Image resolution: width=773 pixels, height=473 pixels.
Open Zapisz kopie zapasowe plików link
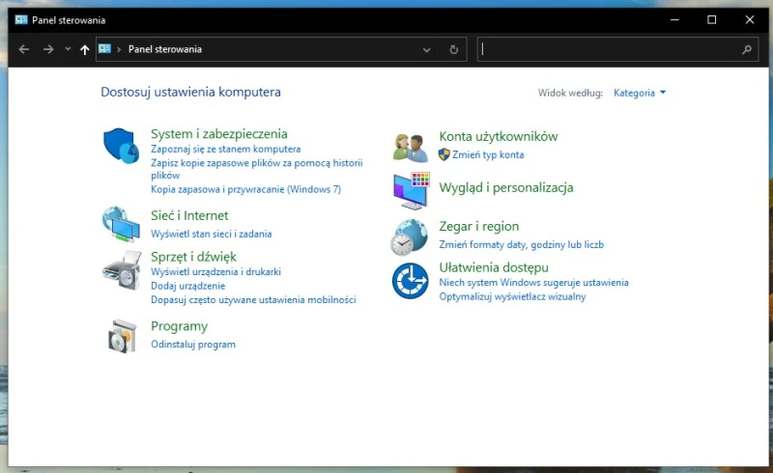point(257,169)
